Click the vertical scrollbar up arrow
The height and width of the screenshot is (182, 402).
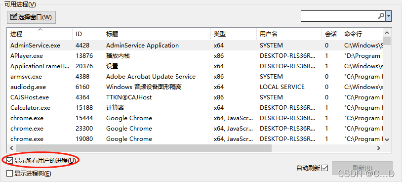click(387, 33)
